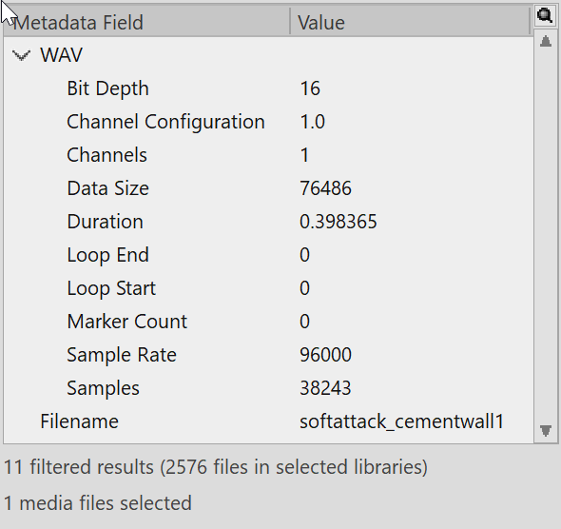Select the WAV tree item label
561x529 pixels.
point(61,55)
